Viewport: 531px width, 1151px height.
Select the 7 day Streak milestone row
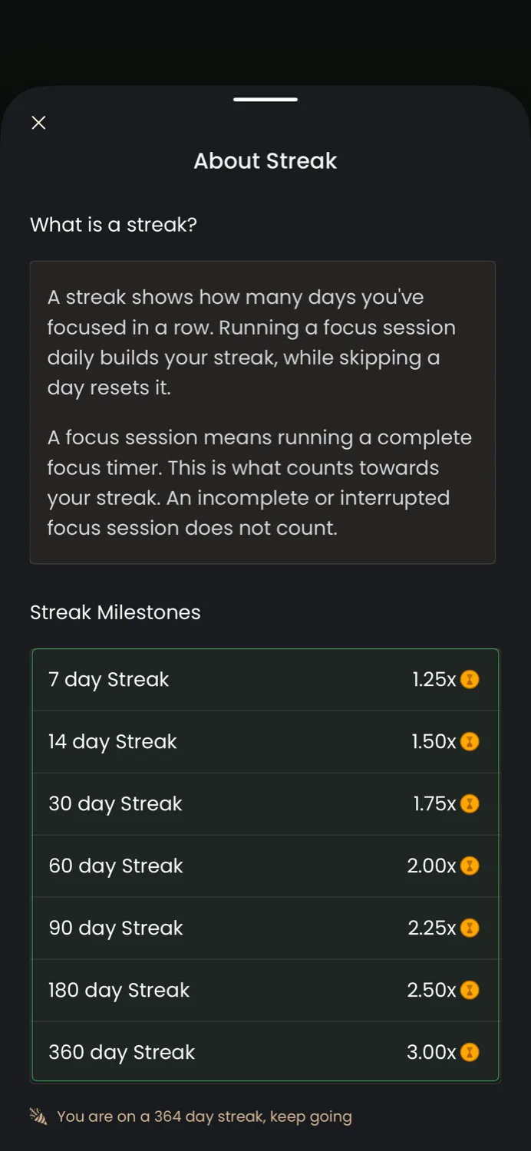(265, 679)
